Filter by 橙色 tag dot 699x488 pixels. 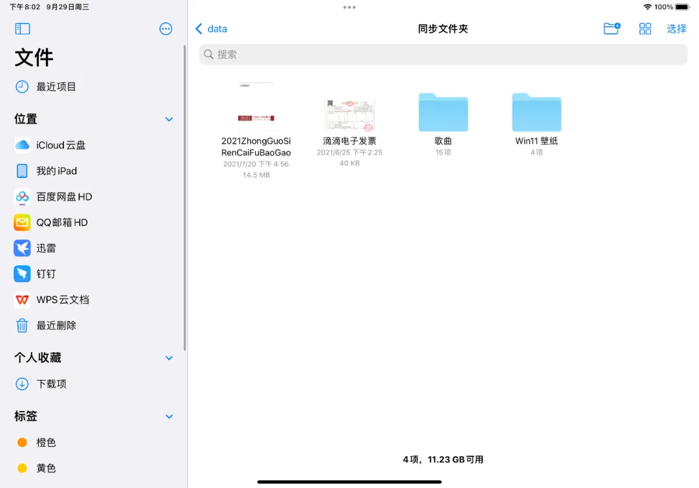pos(22,442)
